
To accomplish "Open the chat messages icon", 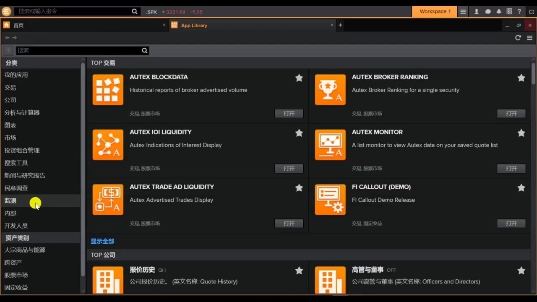I will pyautogui.click(x=488, y=11).
